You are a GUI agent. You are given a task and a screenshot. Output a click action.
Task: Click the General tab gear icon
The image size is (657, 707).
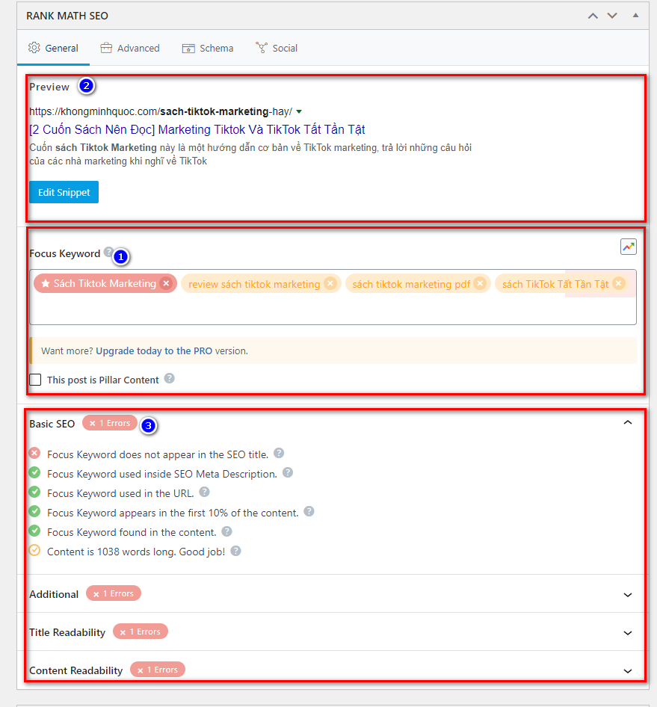[x=34, y=47]
